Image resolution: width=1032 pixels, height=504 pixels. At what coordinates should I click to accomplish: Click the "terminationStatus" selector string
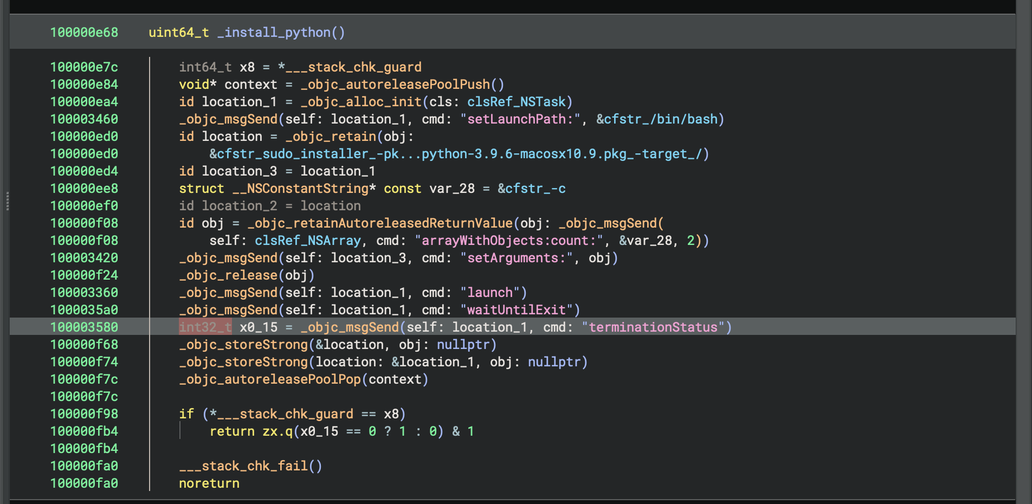(653, 327)
